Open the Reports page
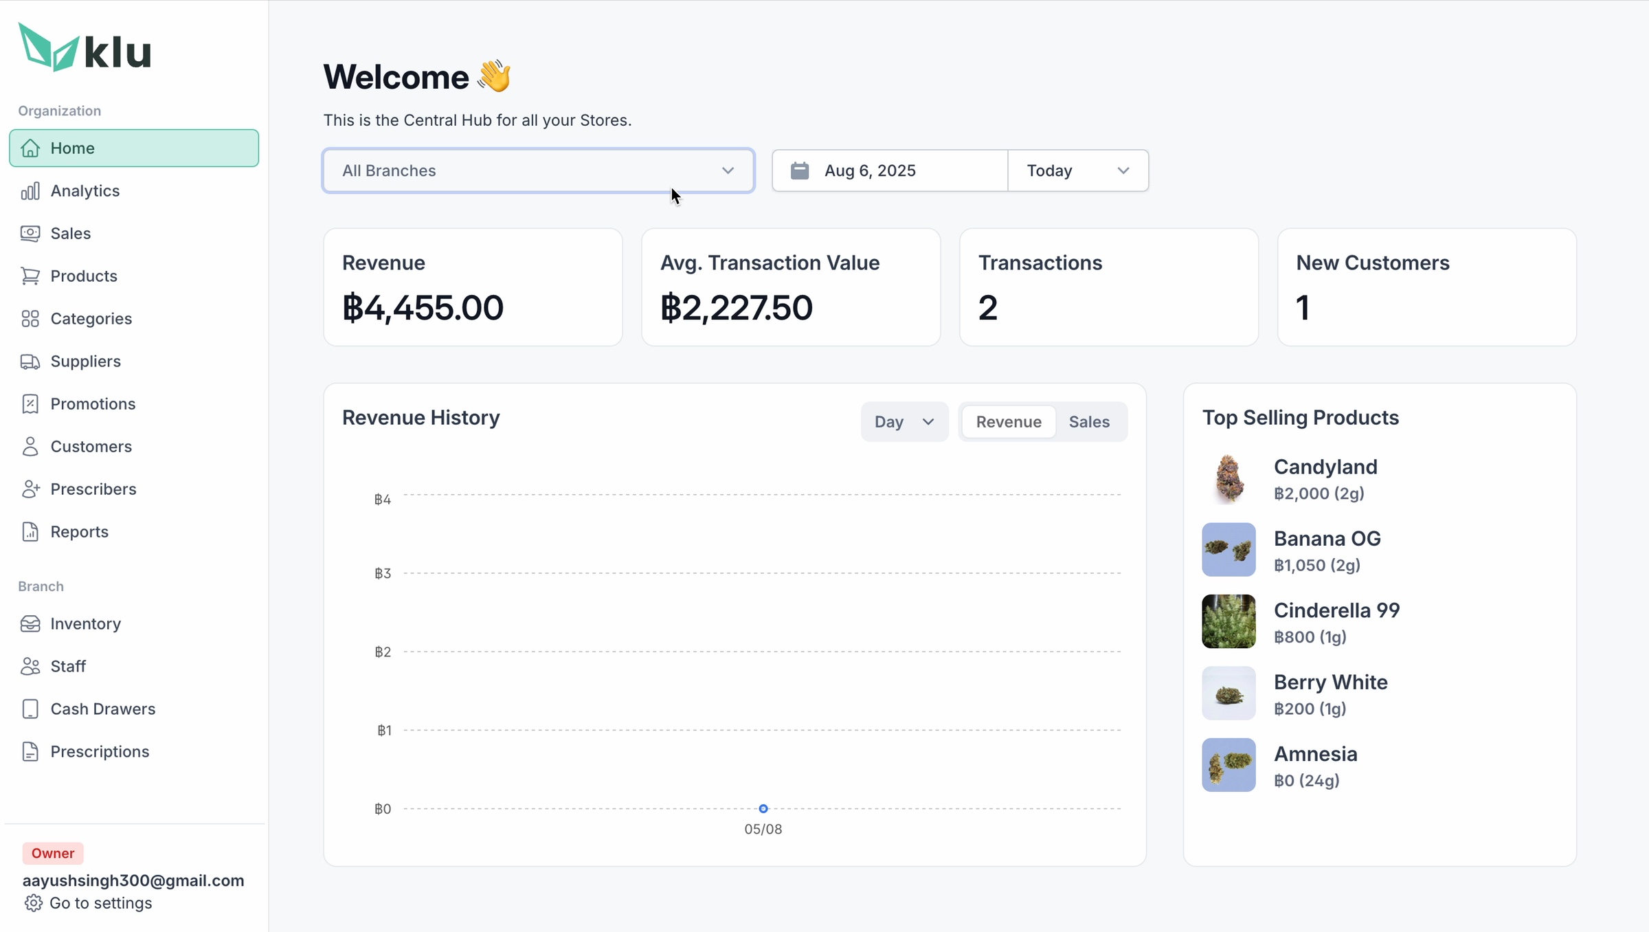This screenshot has width=1649, height=932. click(x=134, y=531)
